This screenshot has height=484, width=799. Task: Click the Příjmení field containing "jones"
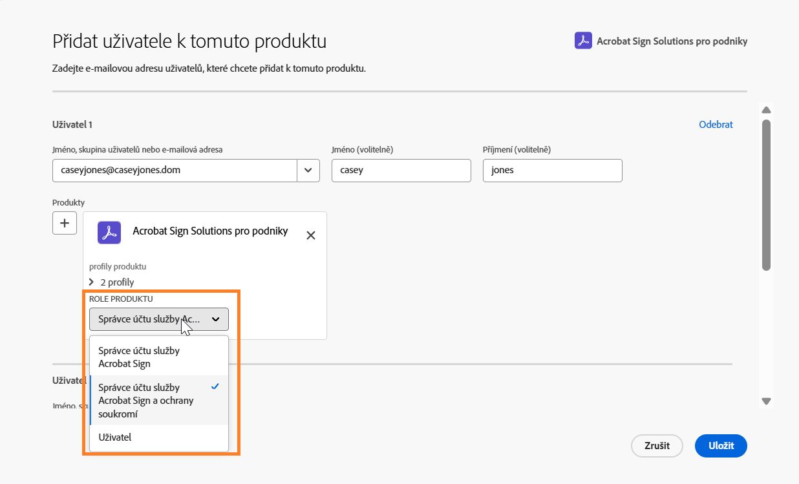click(x=551, y=170)
